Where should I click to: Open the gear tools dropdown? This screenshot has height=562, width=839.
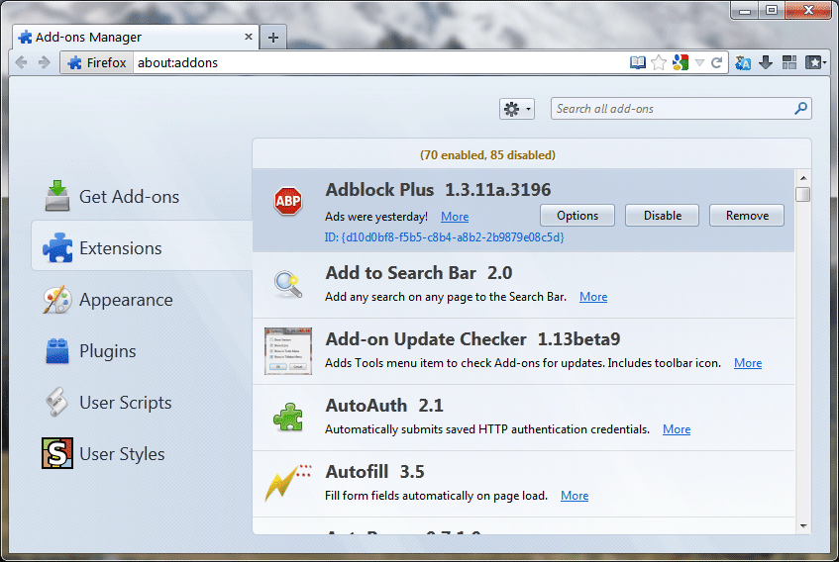517,109
